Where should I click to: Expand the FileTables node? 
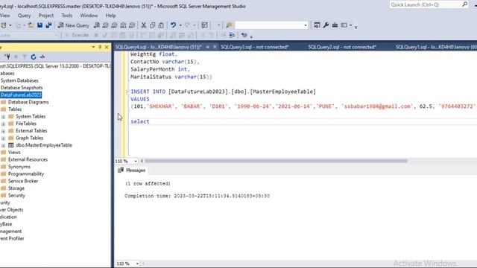pyautogui.click(x=3, y=124)
